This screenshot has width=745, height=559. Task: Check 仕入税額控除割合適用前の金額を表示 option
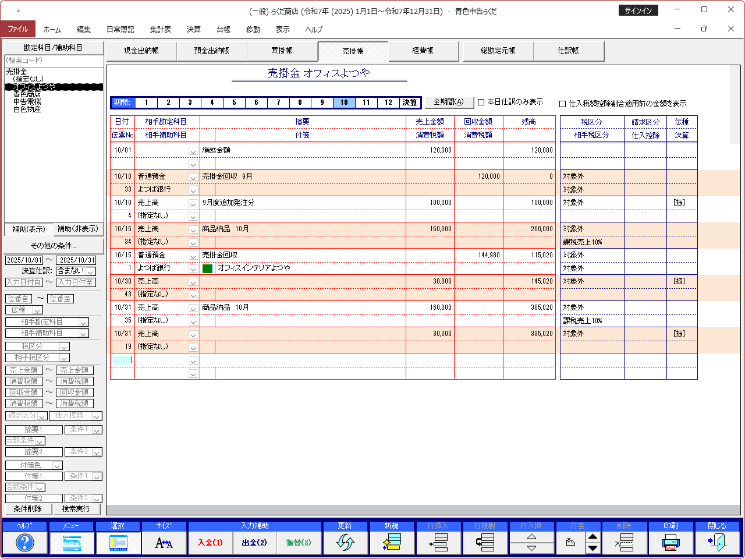[563, 104]
